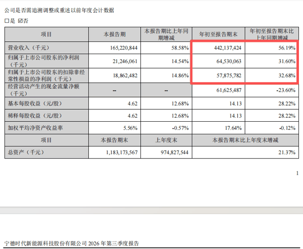Select the 公司是否需追溯调整 heading text

coord(59,10)
